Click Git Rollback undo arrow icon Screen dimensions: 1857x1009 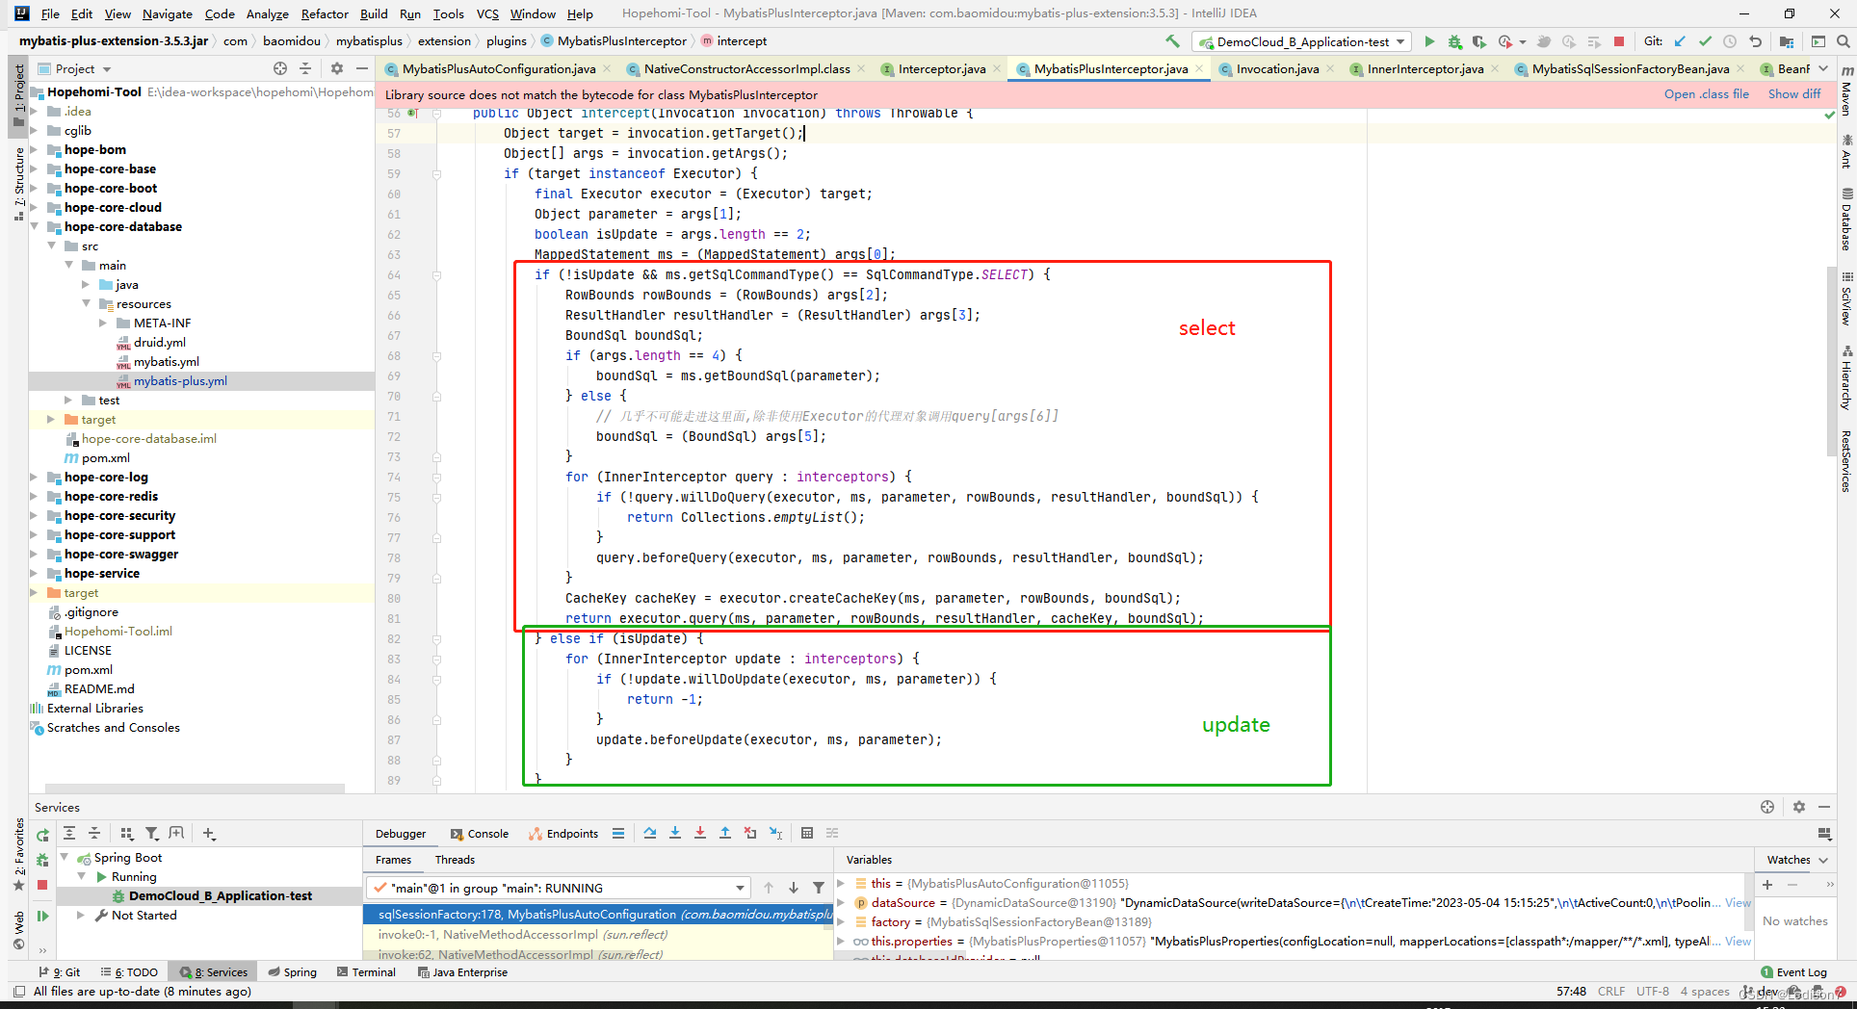(x=1755, y=41)
